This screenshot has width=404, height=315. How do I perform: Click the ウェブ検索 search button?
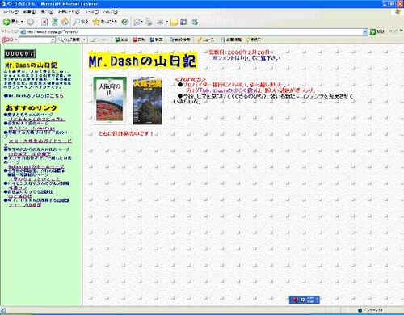[x=69, y=40]
